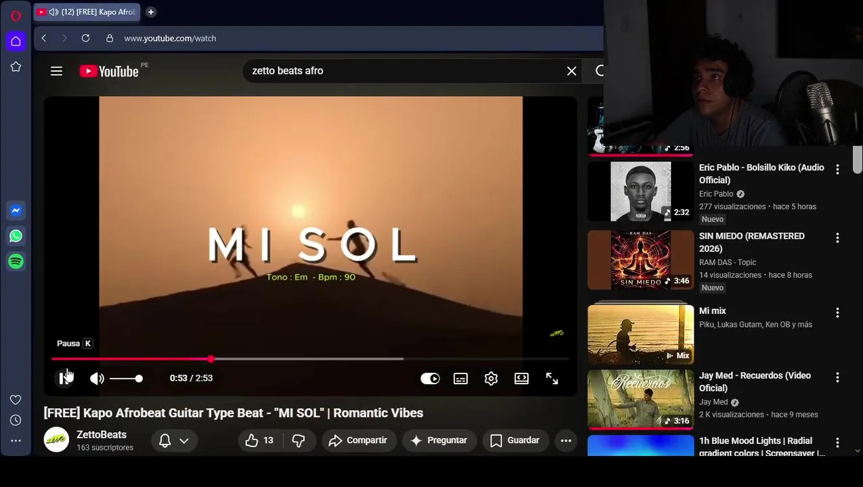This screenshot has width=863, height=487.
Task: Open Eric Pablo Bolsillo Kiko thumbnail
Action: pyautogui.click(x=640, y=191)
